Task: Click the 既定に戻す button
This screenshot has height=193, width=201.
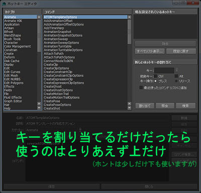Action: 181,51
